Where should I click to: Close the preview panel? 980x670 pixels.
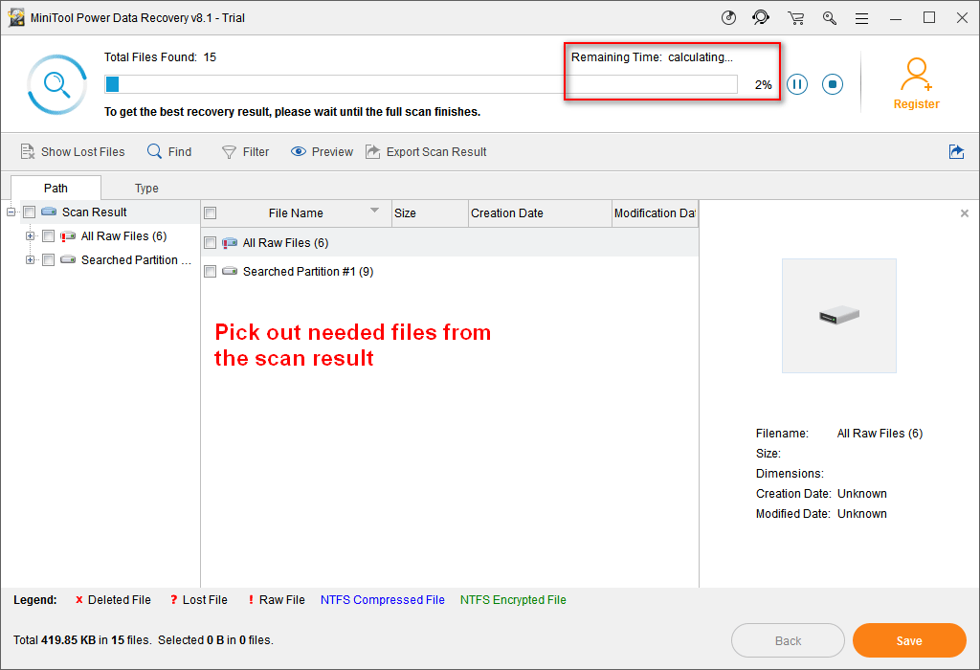coord(965,213)
